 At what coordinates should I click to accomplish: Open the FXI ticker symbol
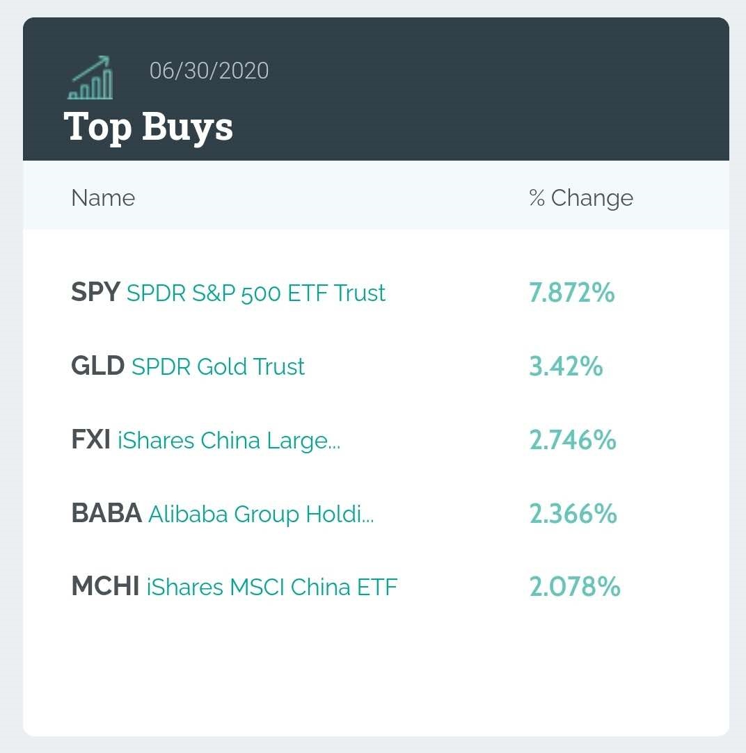click(91, 440)
